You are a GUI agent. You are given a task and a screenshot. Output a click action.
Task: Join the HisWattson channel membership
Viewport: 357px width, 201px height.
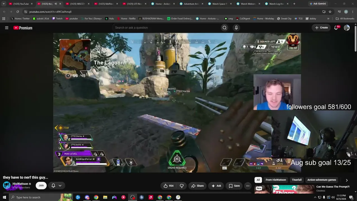point(41,185)
